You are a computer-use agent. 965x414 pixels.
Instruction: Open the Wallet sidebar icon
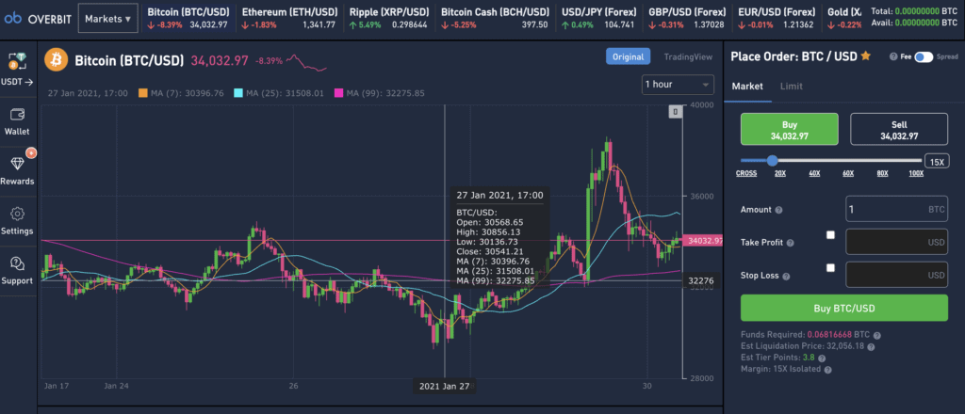coord(17,114)
